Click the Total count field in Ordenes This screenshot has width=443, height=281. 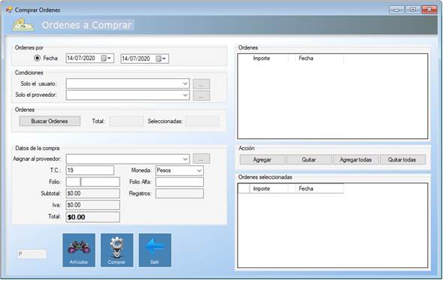[x=126, y=121]
